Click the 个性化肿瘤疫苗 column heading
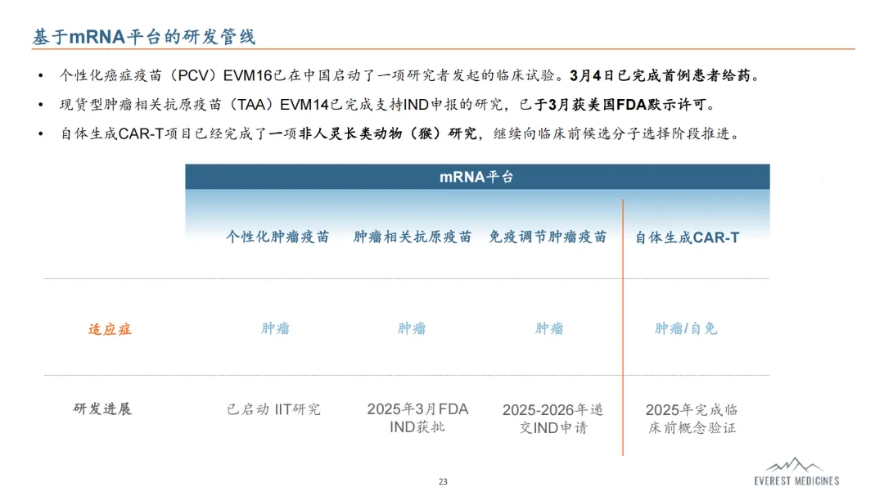 point(277,237)
